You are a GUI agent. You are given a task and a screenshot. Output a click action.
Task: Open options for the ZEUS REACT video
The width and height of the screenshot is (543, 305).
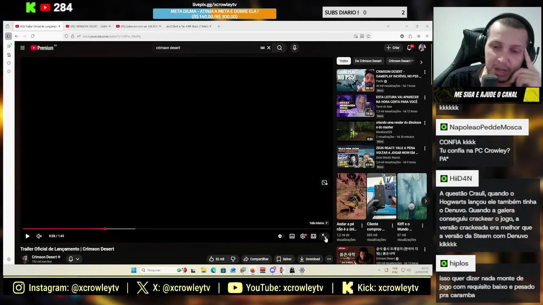coord(425,149)
